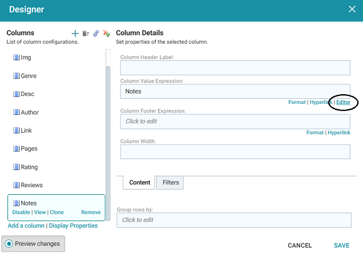Open the Editor for value expression
Screen dimensions: 363x255
(343, 102)
